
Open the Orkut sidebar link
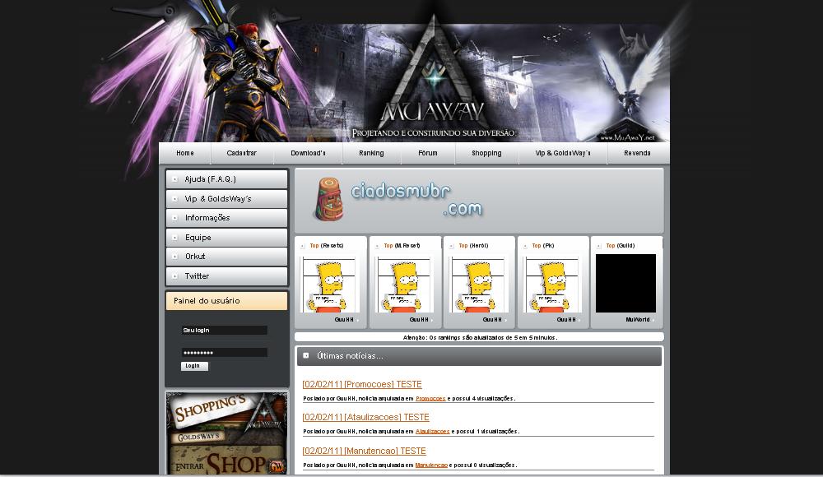point(227,257)
